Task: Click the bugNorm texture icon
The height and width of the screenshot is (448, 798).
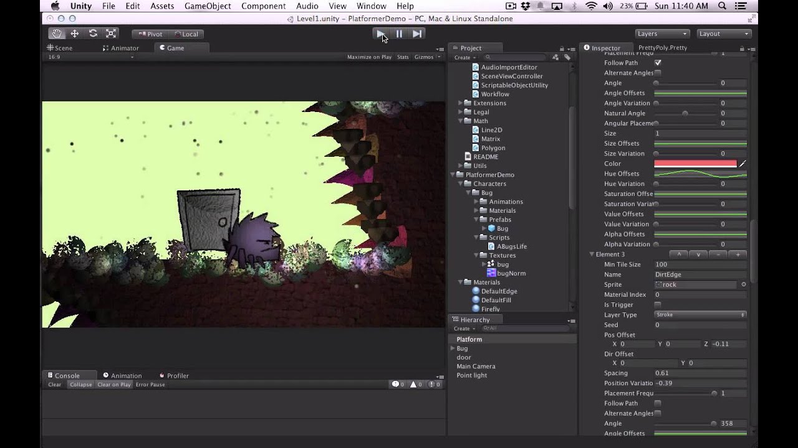Action: (x=491, y=273)
